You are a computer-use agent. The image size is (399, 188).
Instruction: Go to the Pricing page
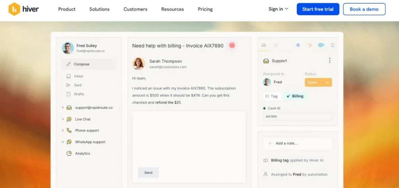point(205,9)
